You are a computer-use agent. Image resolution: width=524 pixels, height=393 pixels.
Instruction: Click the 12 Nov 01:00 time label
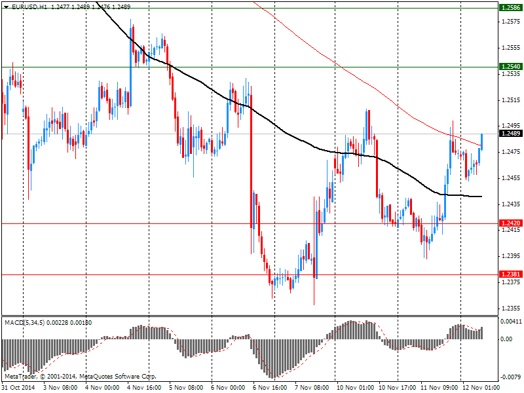[481, 387]
